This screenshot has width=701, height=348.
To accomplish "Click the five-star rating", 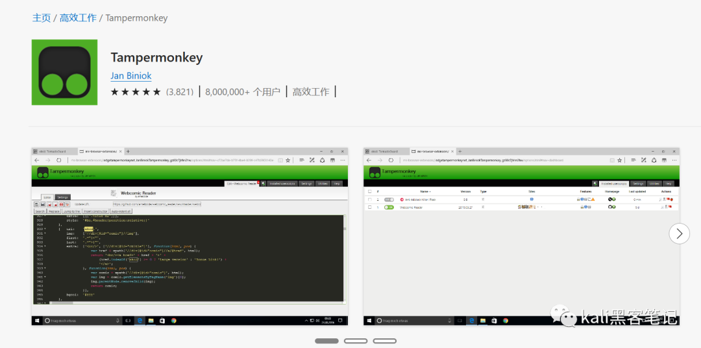I will (x=136, y=92).
